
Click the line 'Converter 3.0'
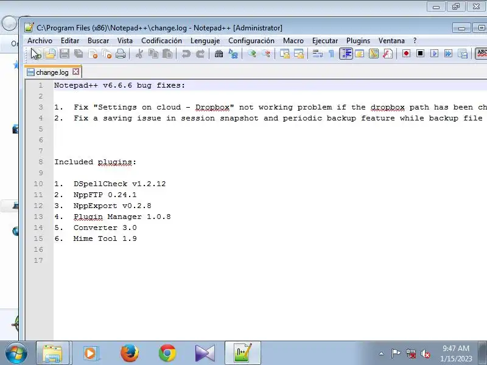pos(105,228)
